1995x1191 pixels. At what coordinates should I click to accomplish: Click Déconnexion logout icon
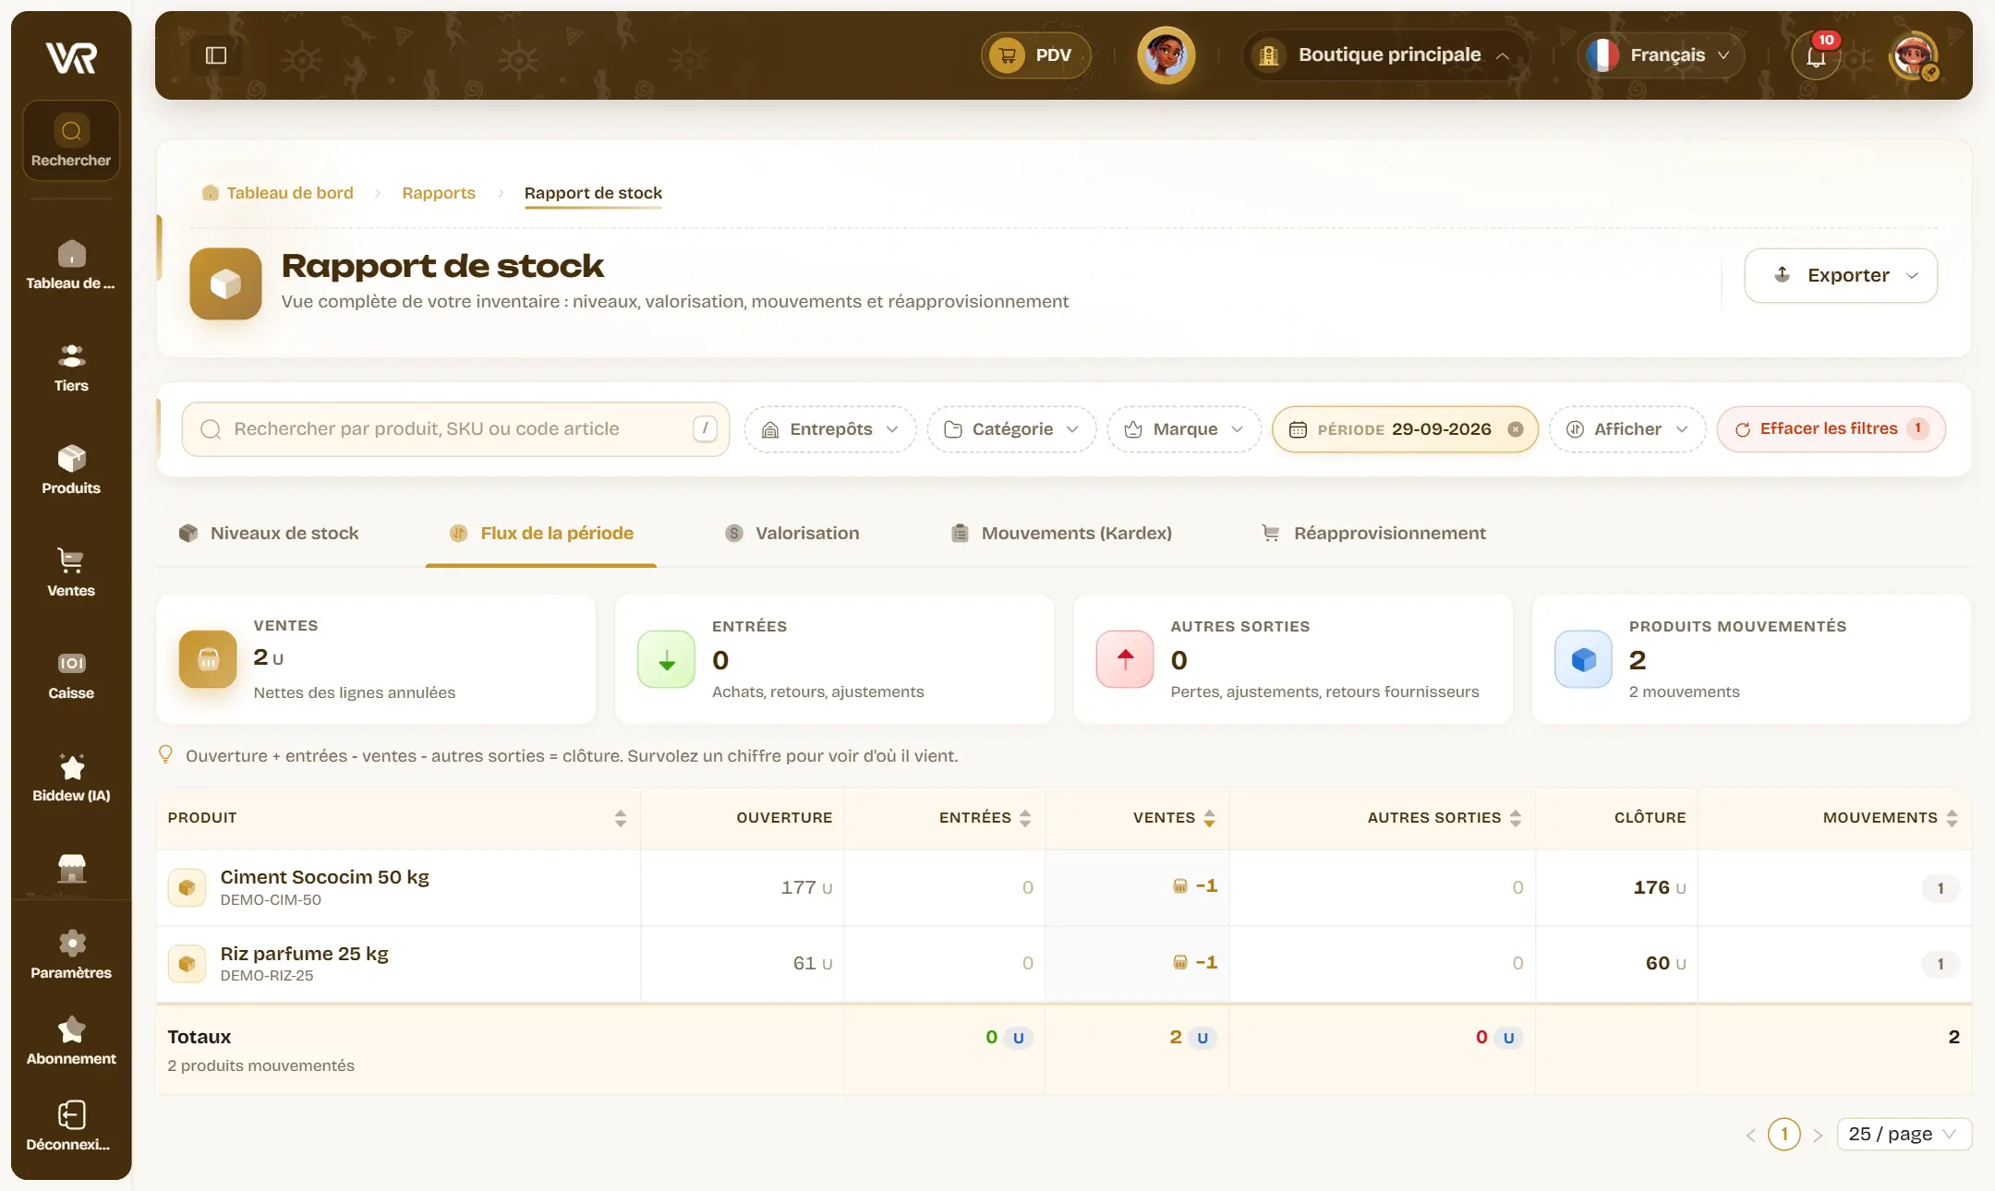(71, 1115)
